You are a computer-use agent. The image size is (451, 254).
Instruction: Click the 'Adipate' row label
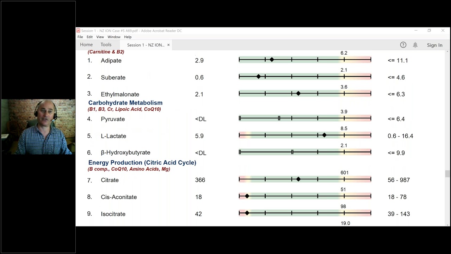click(x=111, y=61)
